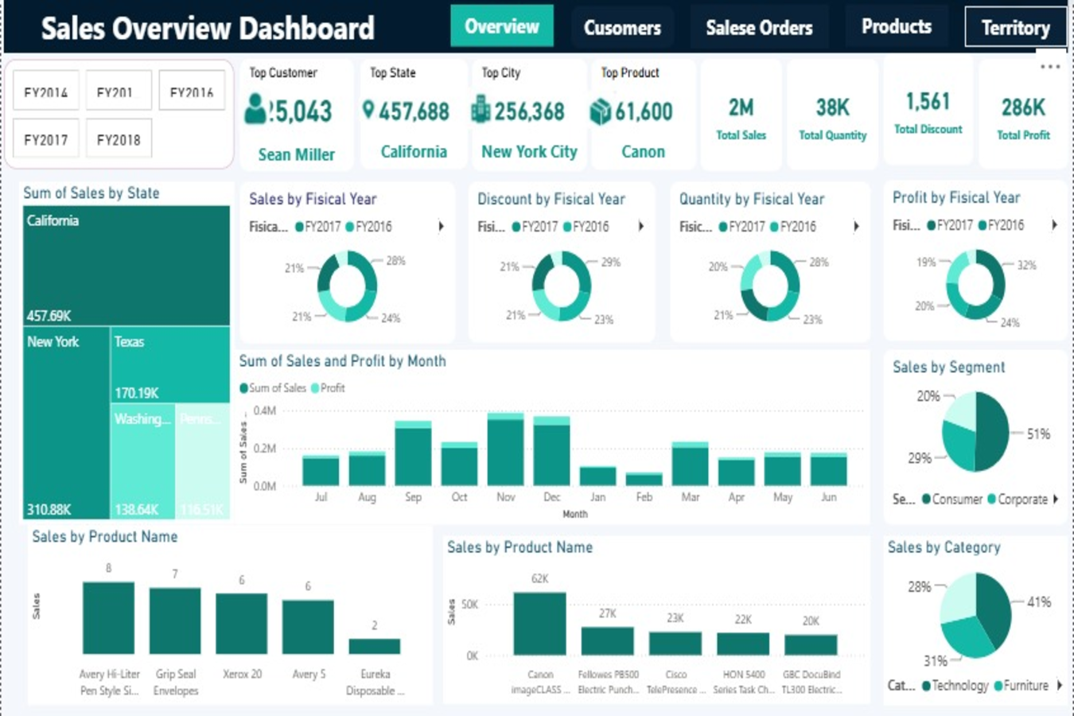Click the 38K Total Quantity card
The image size is (1074, 716).
tap(832, 115)
